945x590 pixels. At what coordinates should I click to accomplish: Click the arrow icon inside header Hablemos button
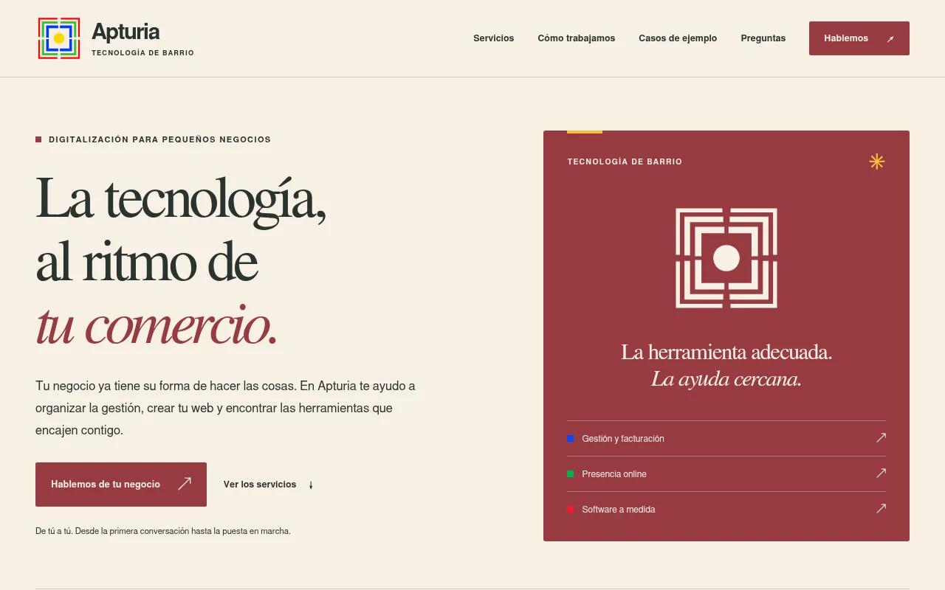click(x=890, y=39)
